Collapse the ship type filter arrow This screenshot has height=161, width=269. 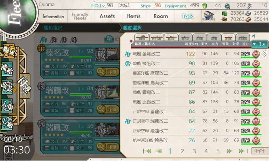click(253, 36)
